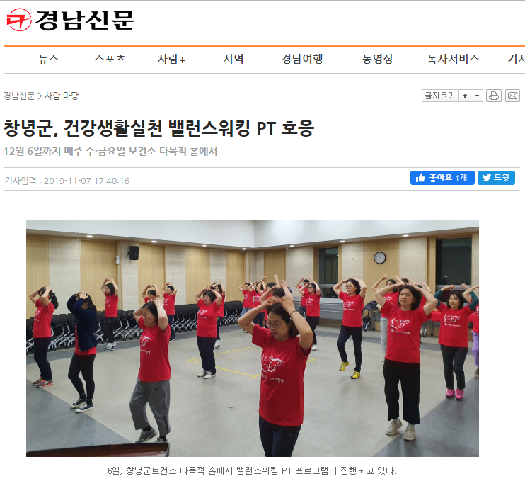The image size is (525, 486).
Task: Click the 글자크기 label
Action: 440,96
